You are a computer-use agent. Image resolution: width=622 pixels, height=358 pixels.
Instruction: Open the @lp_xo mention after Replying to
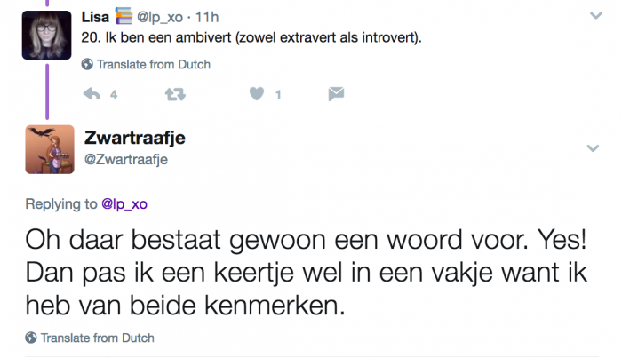coord(124,203)
